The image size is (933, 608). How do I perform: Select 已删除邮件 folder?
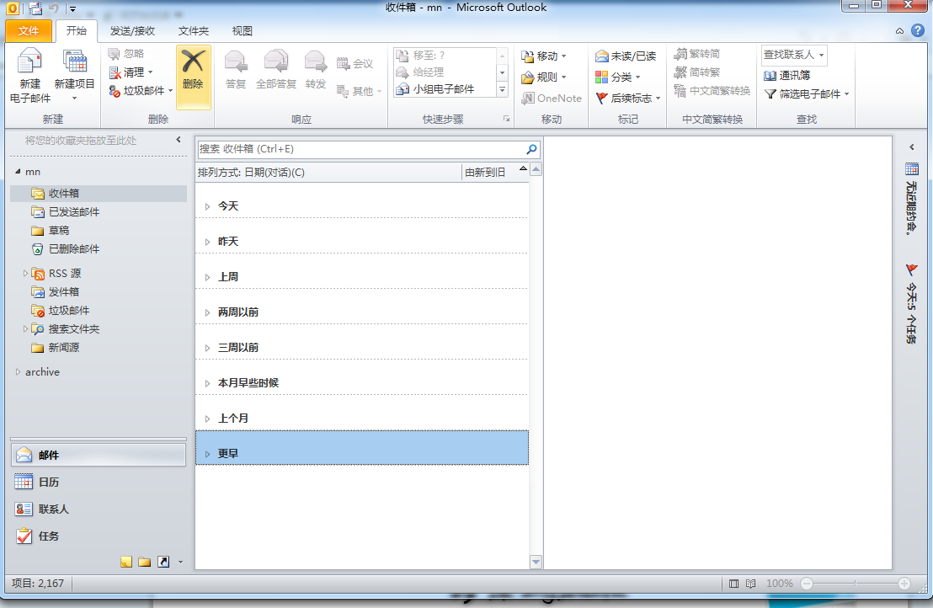click(74, 248)
